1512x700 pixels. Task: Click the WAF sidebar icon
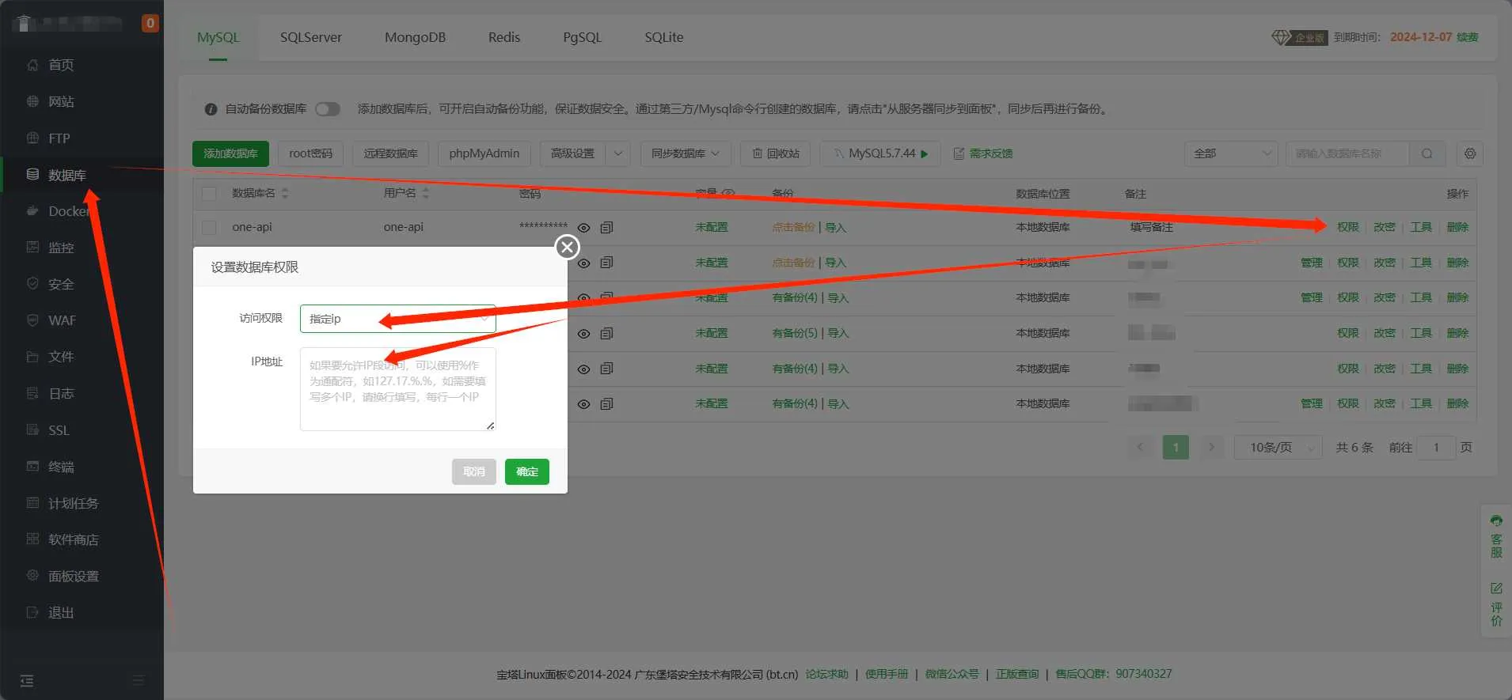pyautogui.click(x=32, y=320)
